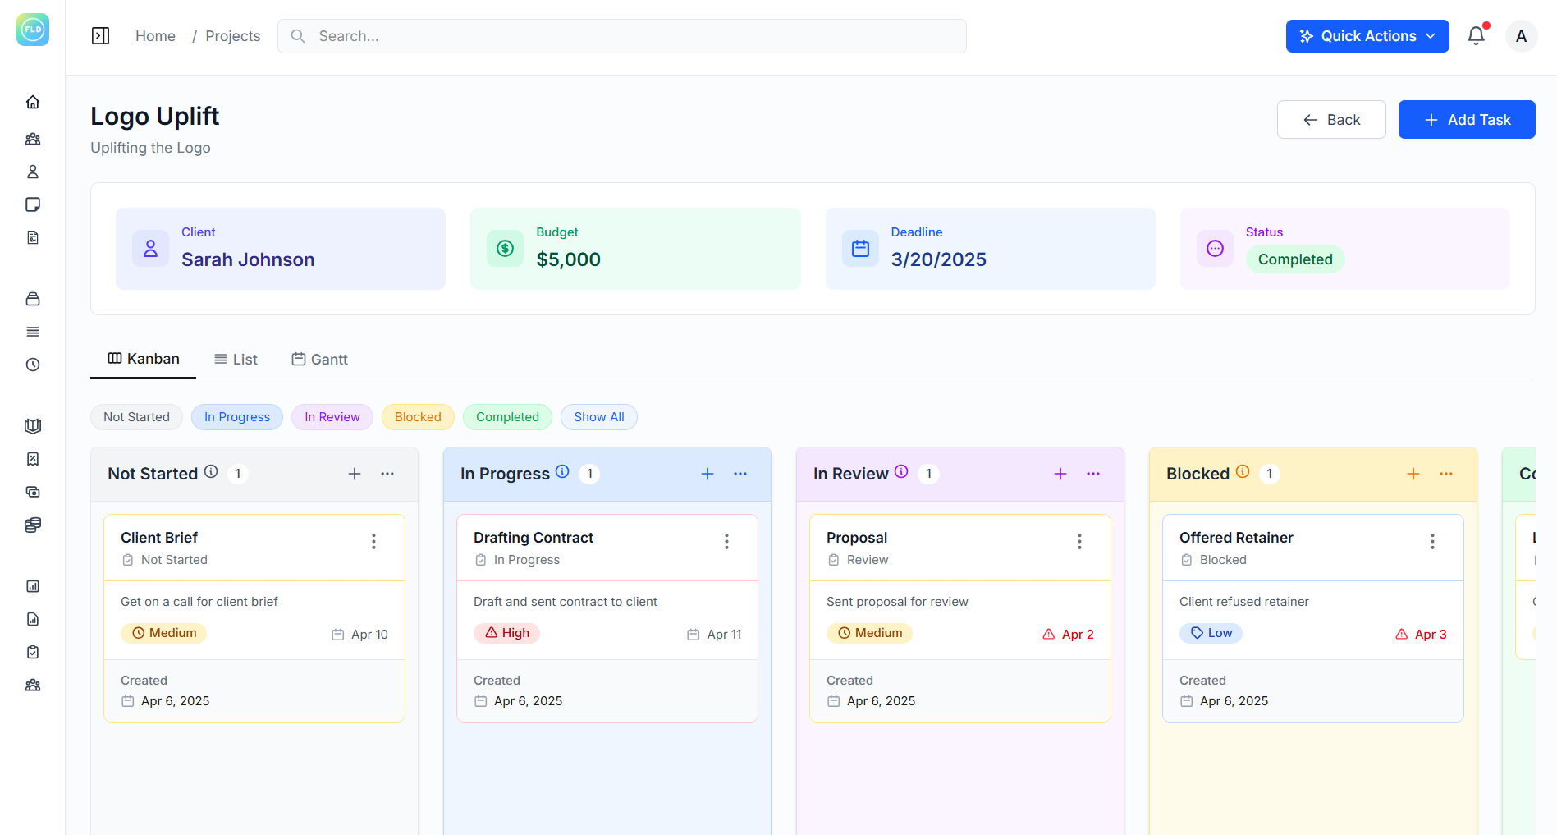
Task: Add task via In Progress column plus
Action: tap(708, 474)
